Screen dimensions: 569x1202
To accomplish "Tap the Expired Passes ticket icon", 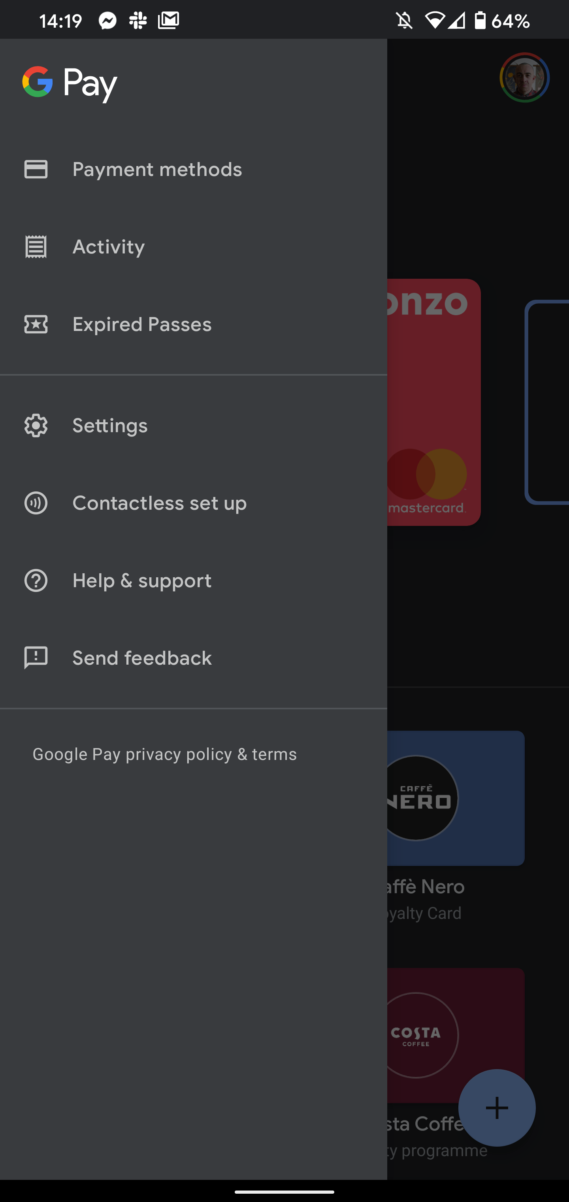I will coord(36,324).
